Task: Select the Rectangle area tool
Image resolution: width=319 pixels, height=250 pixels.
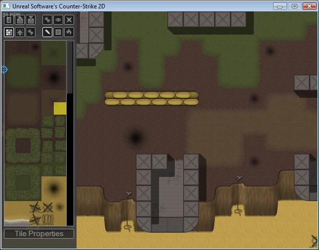Action: (x=58, y=32)
